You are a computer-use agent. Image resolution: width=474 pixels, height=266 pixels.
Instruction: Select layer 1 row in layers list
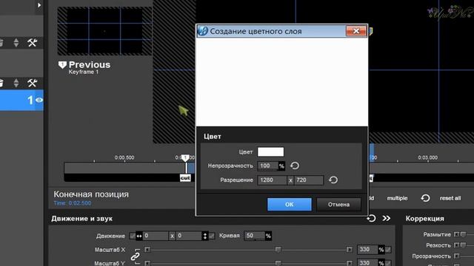tap(21, 100)
